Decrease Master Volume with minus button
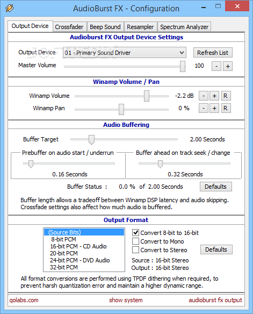 [x=216, y=66]
